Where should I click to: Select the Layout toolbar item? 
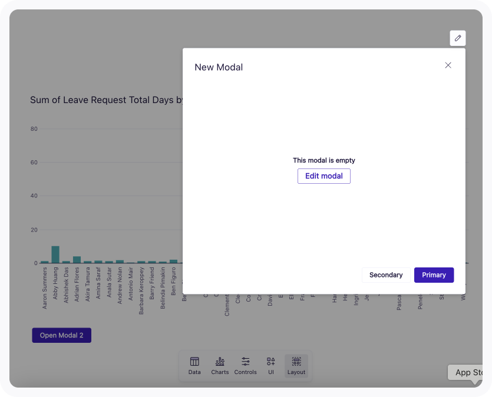pyautogui.click(x=296, y=366)
